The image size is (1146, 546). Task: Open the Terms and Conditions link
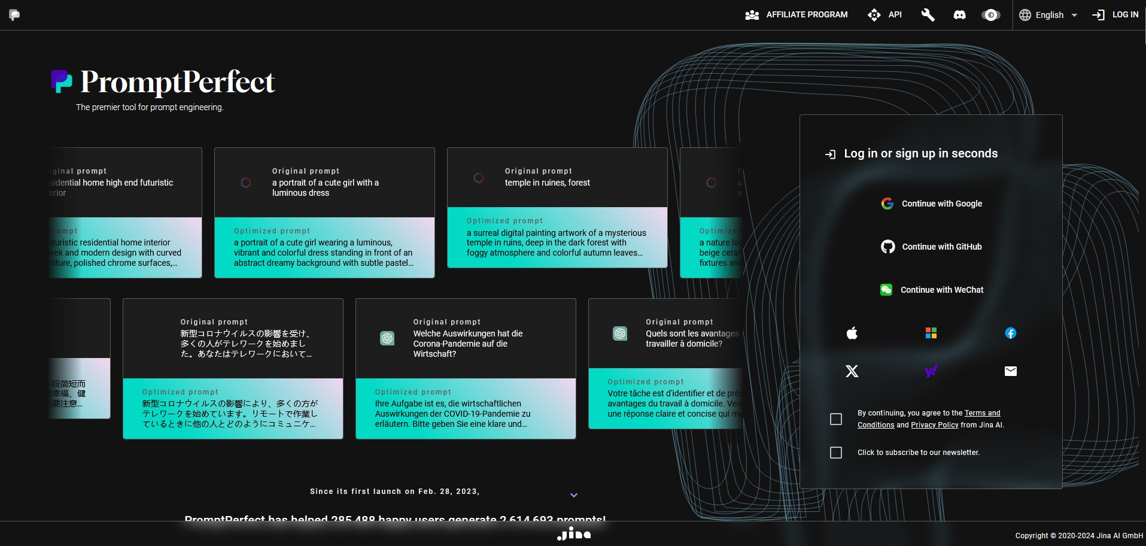[982, 413]
